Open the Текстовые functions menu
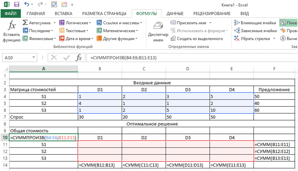Image resolution: width=298 pixels, height=171 pixels. click(x=74, y=30)
